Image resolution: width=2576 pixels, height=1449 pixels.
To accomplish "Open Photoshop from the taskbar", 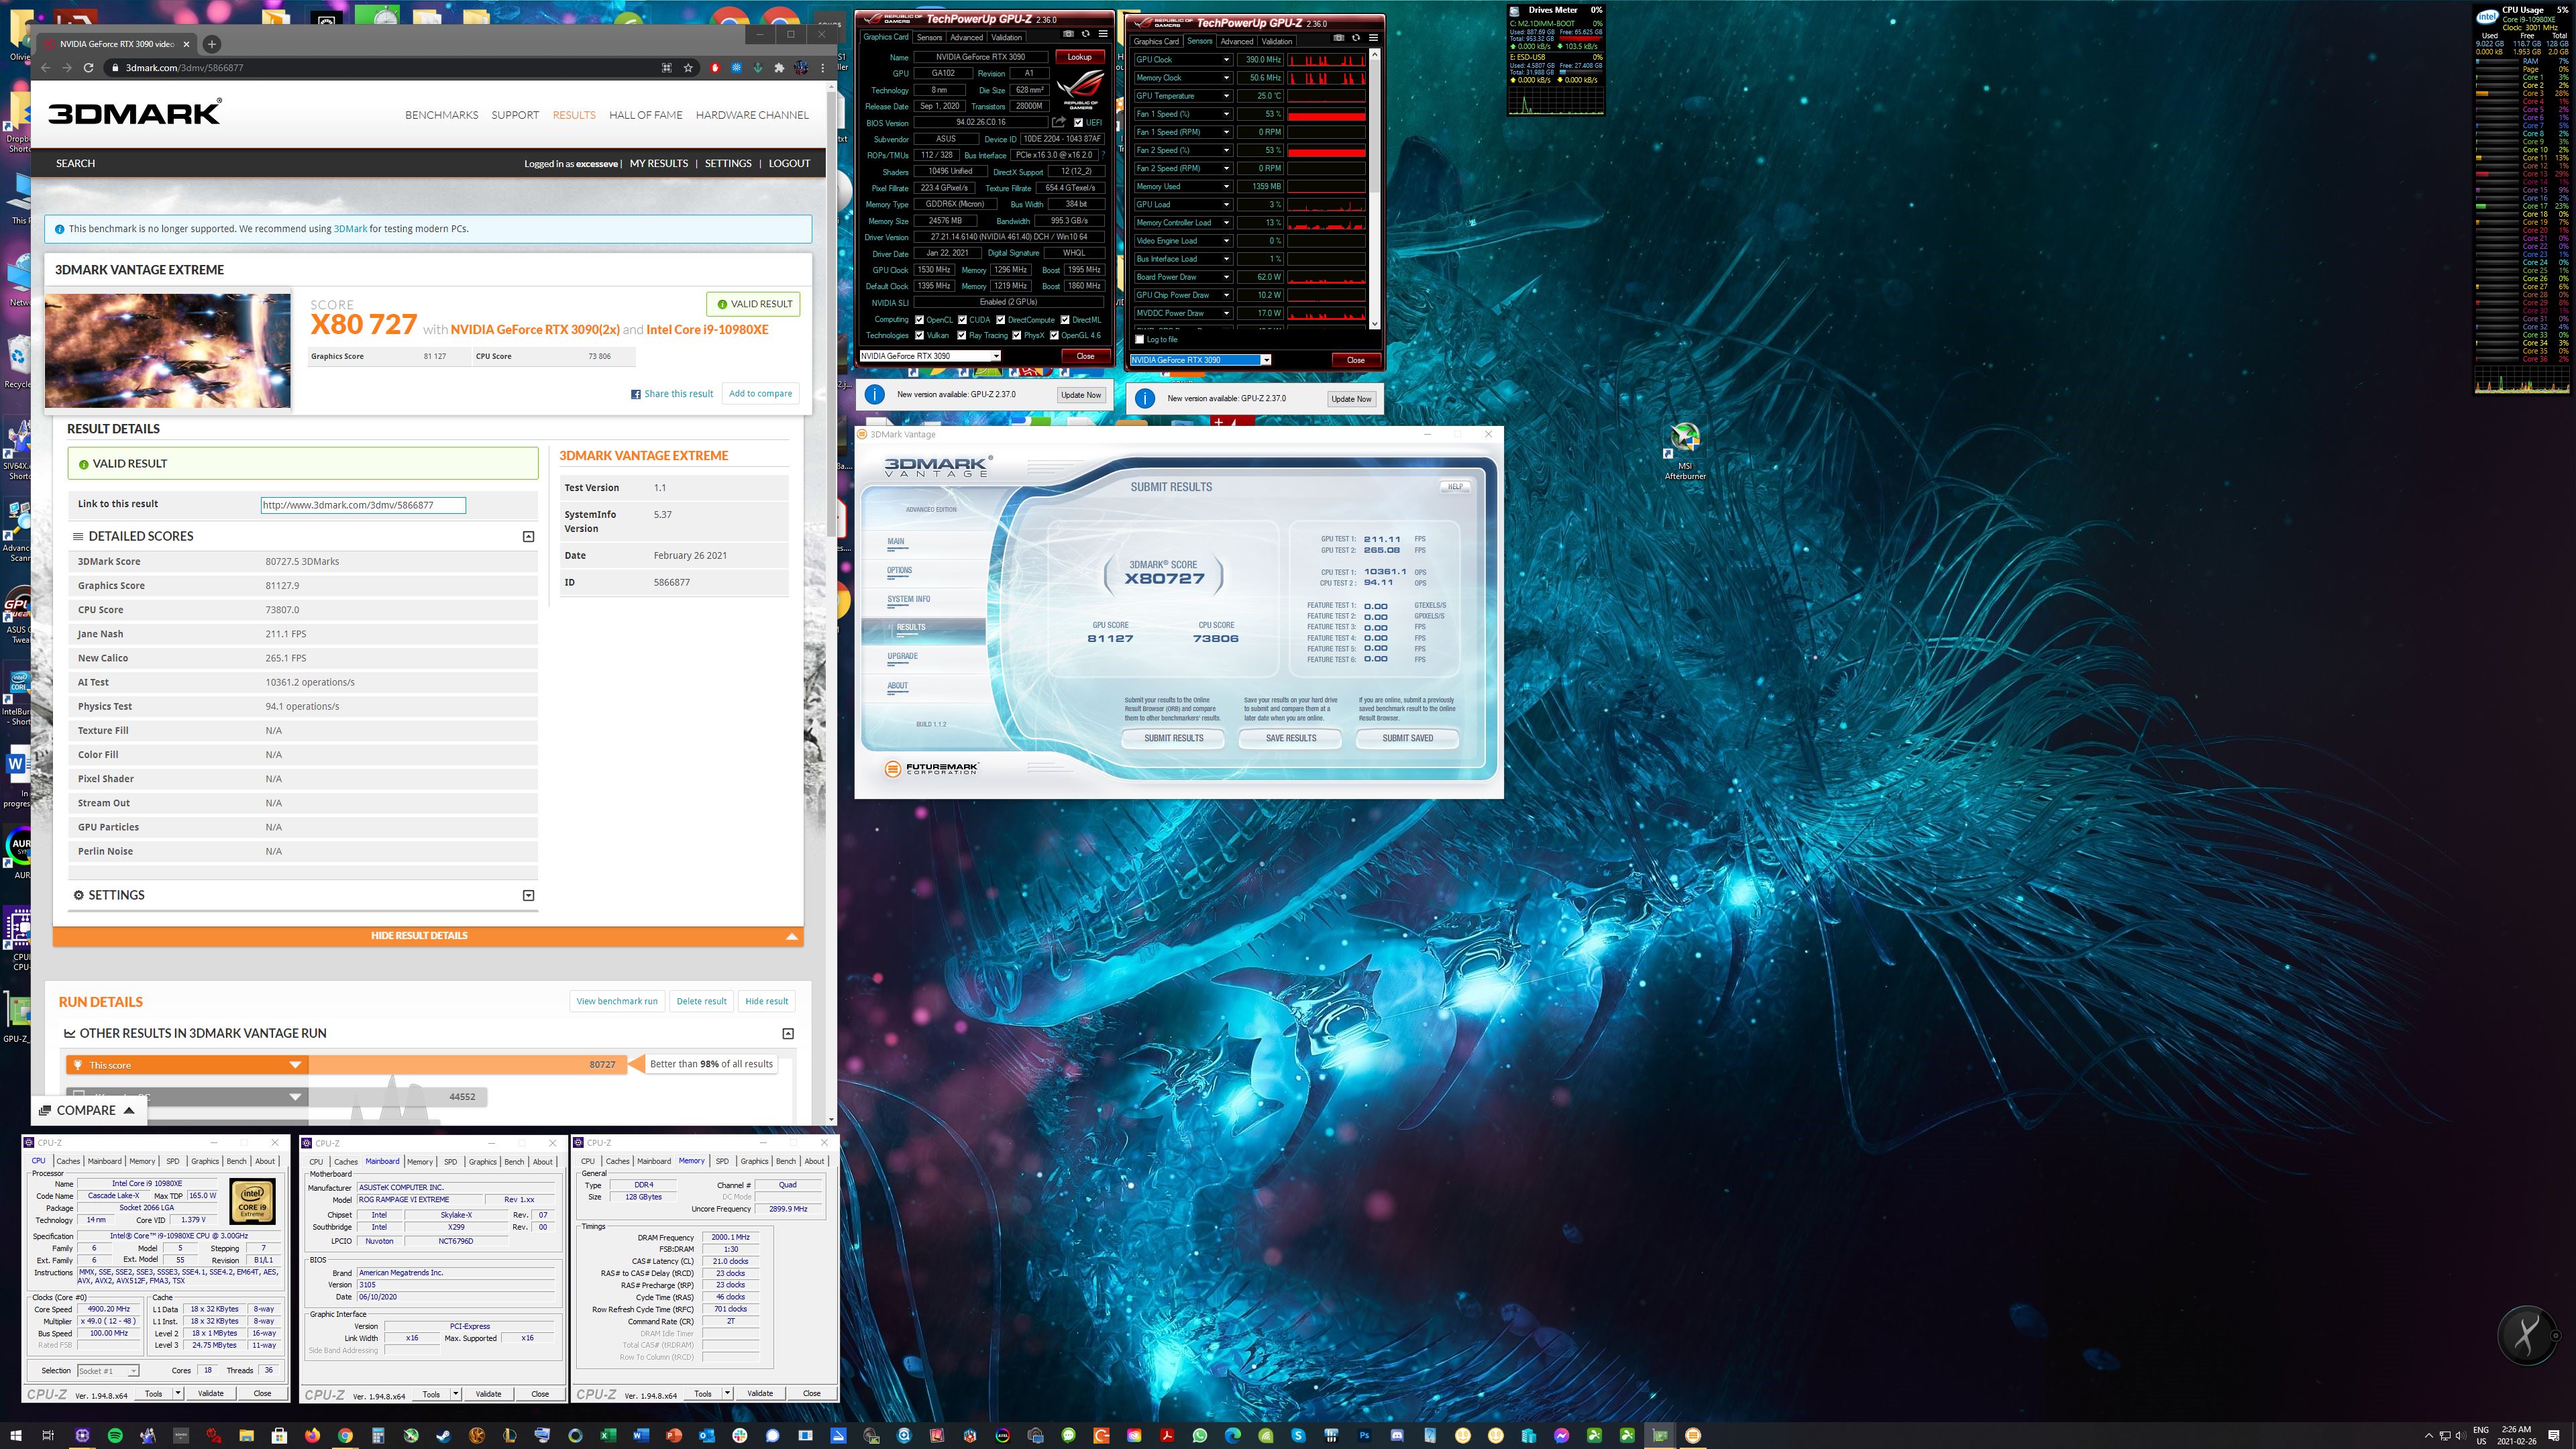I will coord(1364,1435).
